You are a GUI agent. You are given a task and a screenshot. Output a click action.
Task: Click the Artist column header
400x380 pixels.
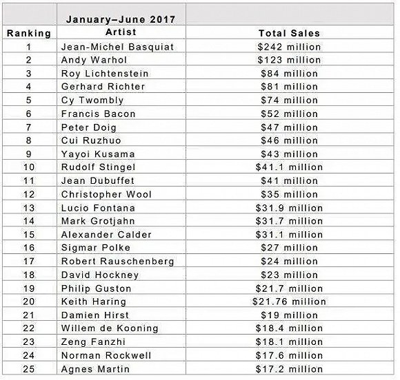pos(121,32)
